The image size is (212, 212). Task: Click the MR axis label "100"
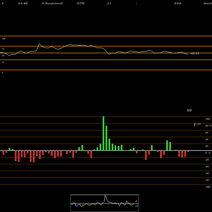coord(207,119)
